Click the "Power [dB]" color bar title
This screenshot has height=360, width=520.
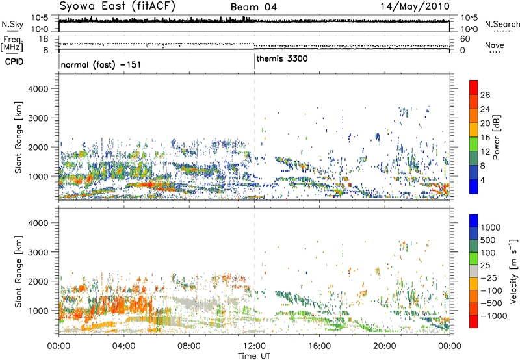(x=497, y=137)
